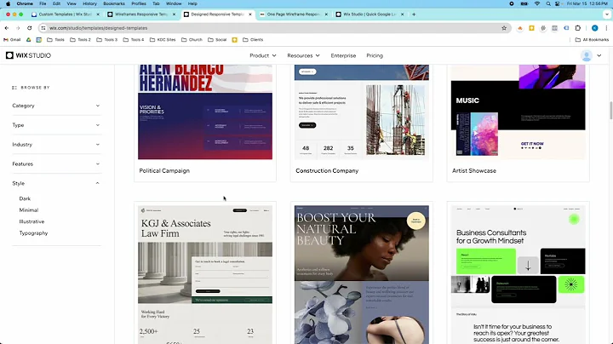
Task: Expand the Type filter
Action: coord(56,125)
